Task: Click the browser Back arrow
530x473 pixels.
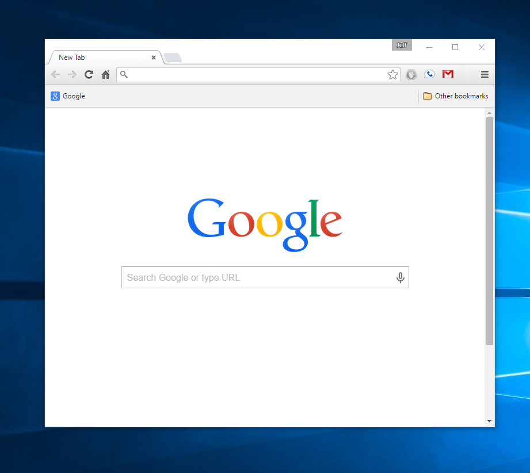Action: 55,74
